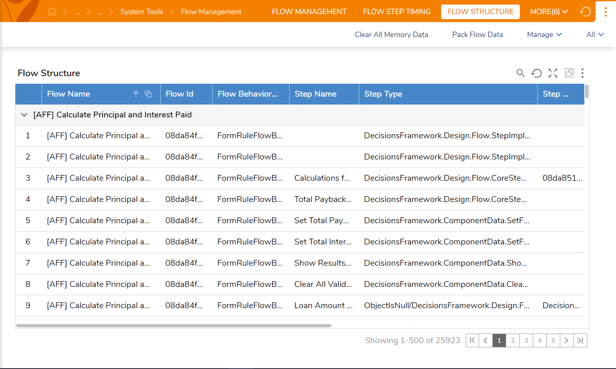Expand Flow Structure to full screen

click(x=553, y=73)
